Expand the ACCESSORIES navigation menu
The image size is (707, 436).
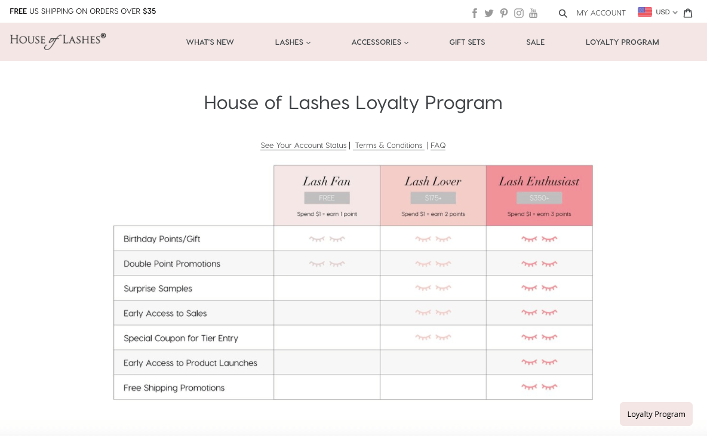point(379,42)
